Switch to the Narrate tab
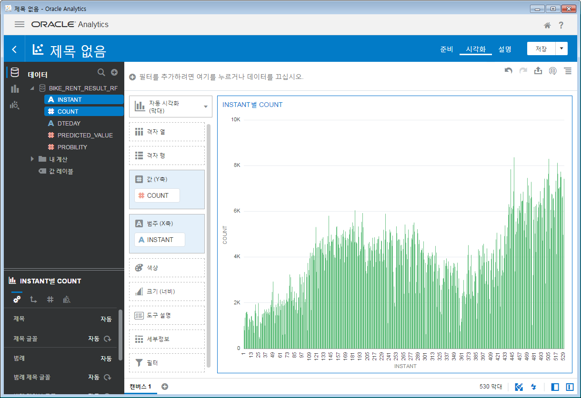This screenshot has width=581, height=398. [x=505, y=49]
